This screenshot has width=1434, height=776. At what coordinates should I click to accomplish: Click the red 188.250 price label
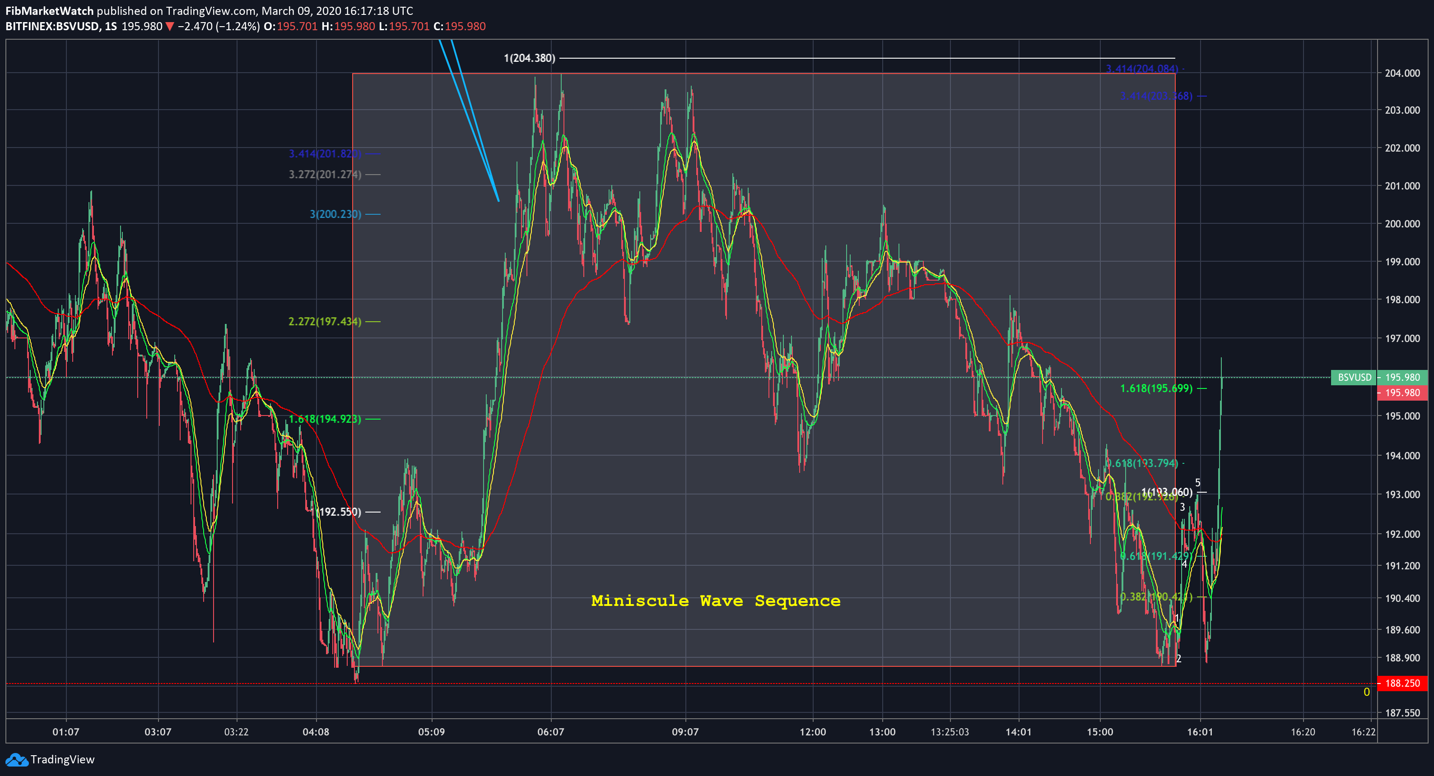(1402, 683)
